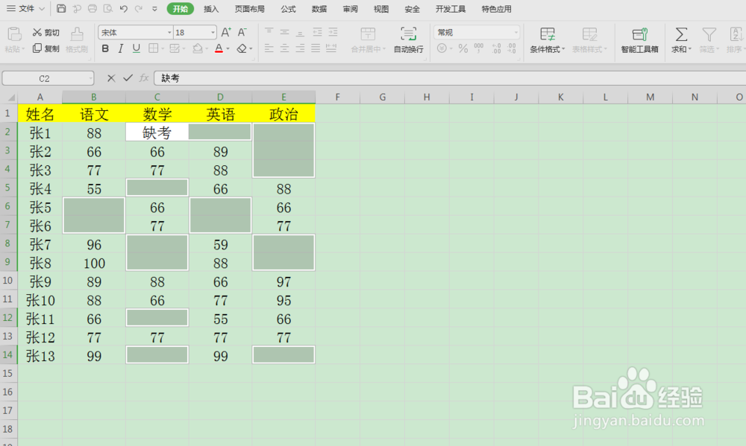Increase font size with the A+ icon

coord(226,32)
